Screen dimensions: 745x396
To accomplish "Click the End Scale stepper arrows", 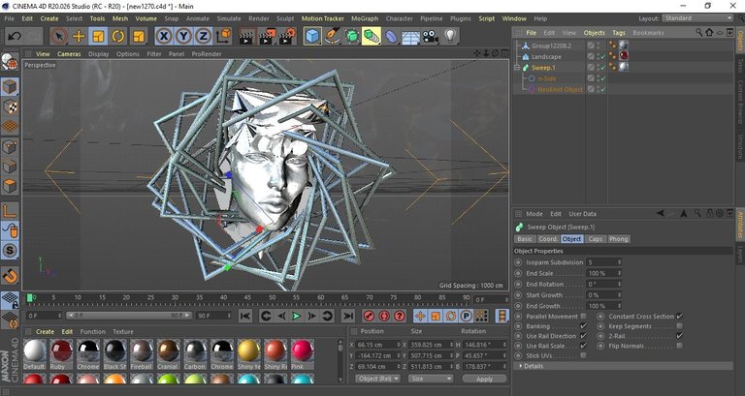I will coord(619,273).
